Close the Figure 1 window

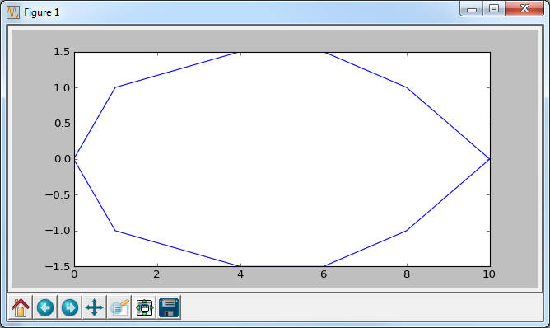[524, 9]
